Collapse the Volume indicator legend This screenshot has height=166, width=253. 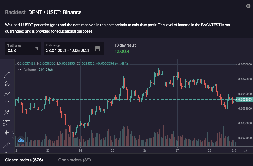click(x=20, y=70)
